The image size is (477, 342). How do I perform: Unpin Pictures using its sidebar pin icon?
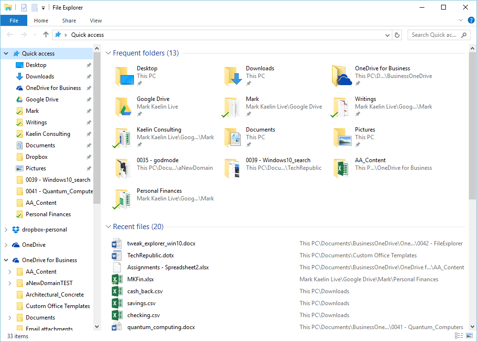(x=89, y=168)
